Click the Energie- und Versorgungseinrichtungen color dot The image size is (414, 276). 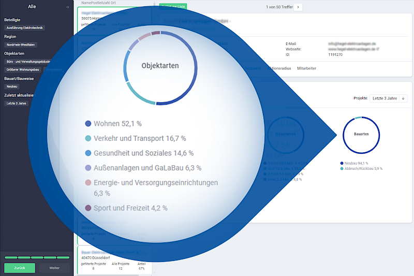88,183
